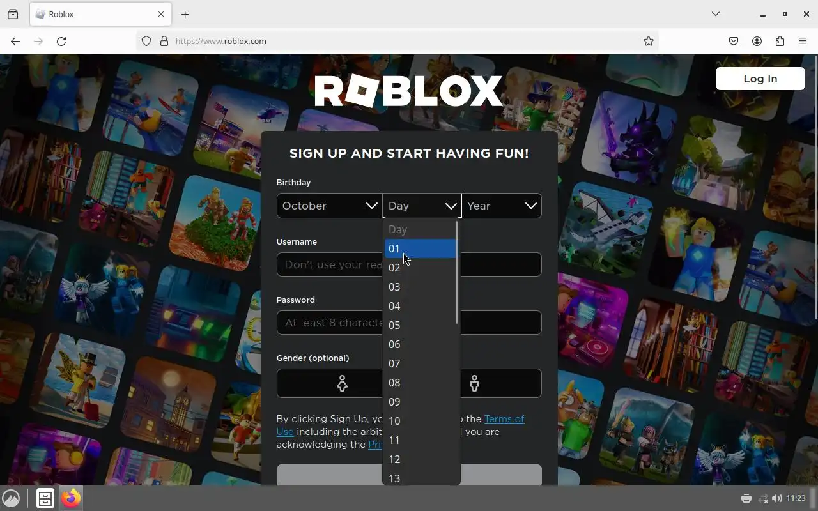The image size is (818, 511).
Task: Open the list all tabs chevron
Action: pos(716,14)
